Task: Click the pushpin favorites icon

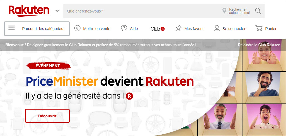Action: (178, 28)
